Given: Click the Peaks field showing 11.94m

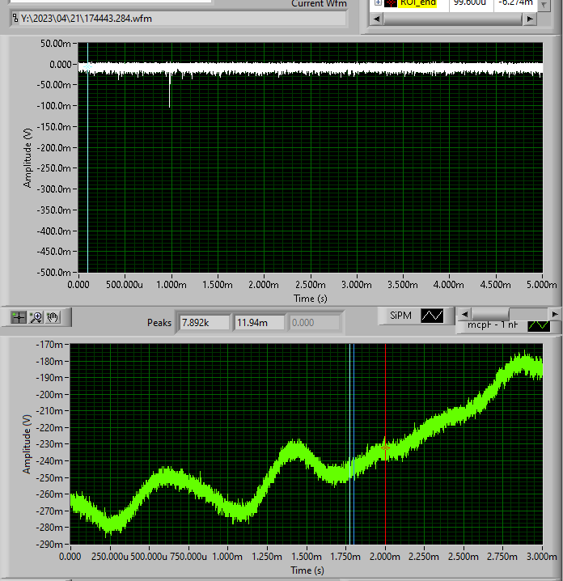Looking at the screenshot, I should (259, 323).
